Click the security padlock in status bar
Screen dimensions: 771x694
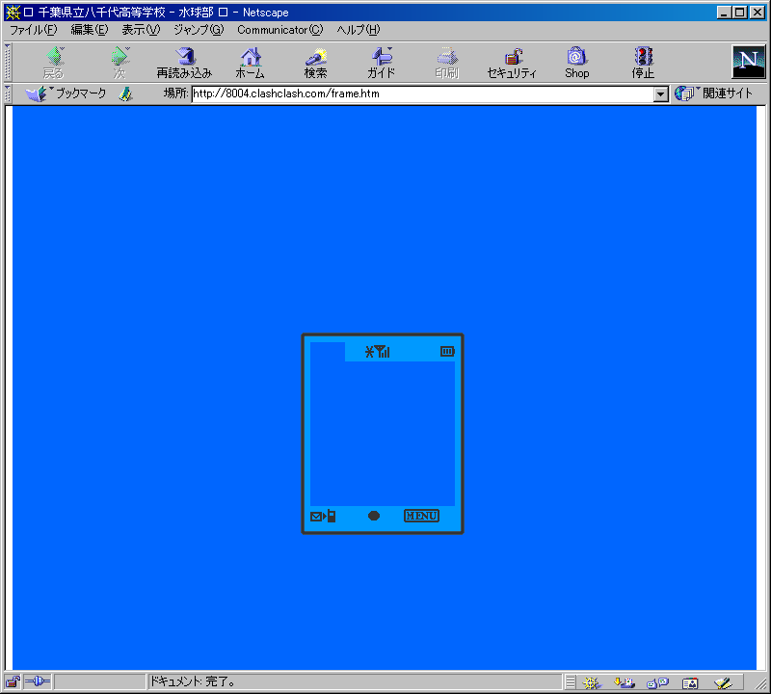click(13, 681)
